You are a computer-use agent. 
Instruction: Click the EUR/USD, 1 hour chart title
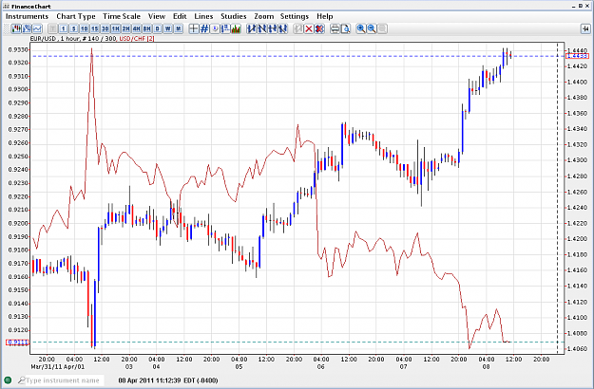74,39
